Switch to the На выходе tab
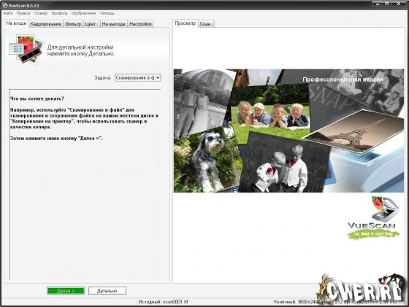 (113, 23)
